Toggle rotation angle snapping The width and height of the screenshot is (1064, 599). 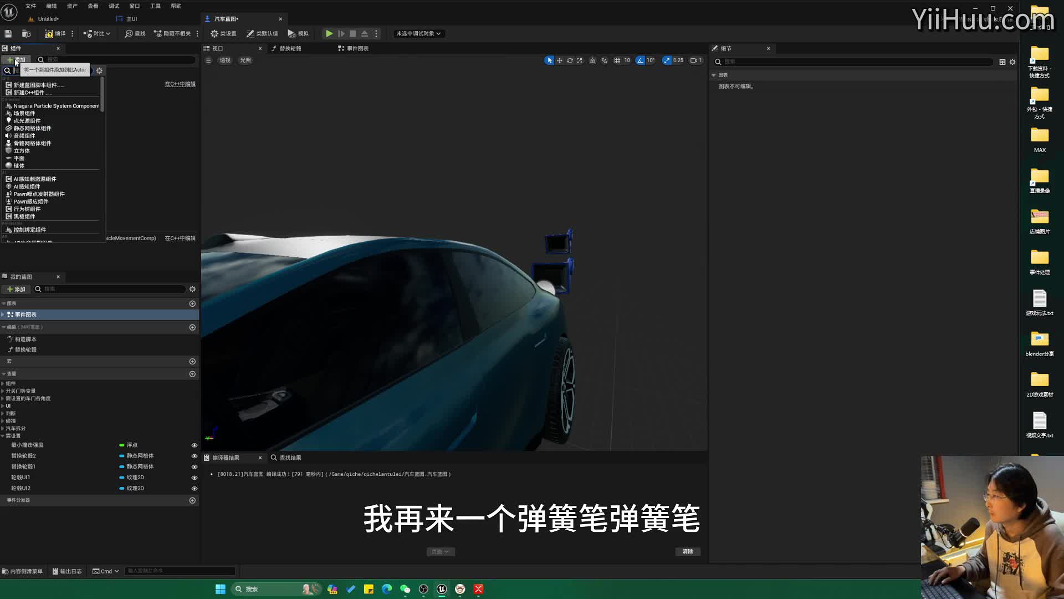pyautogui.click(x=641, y=60)
